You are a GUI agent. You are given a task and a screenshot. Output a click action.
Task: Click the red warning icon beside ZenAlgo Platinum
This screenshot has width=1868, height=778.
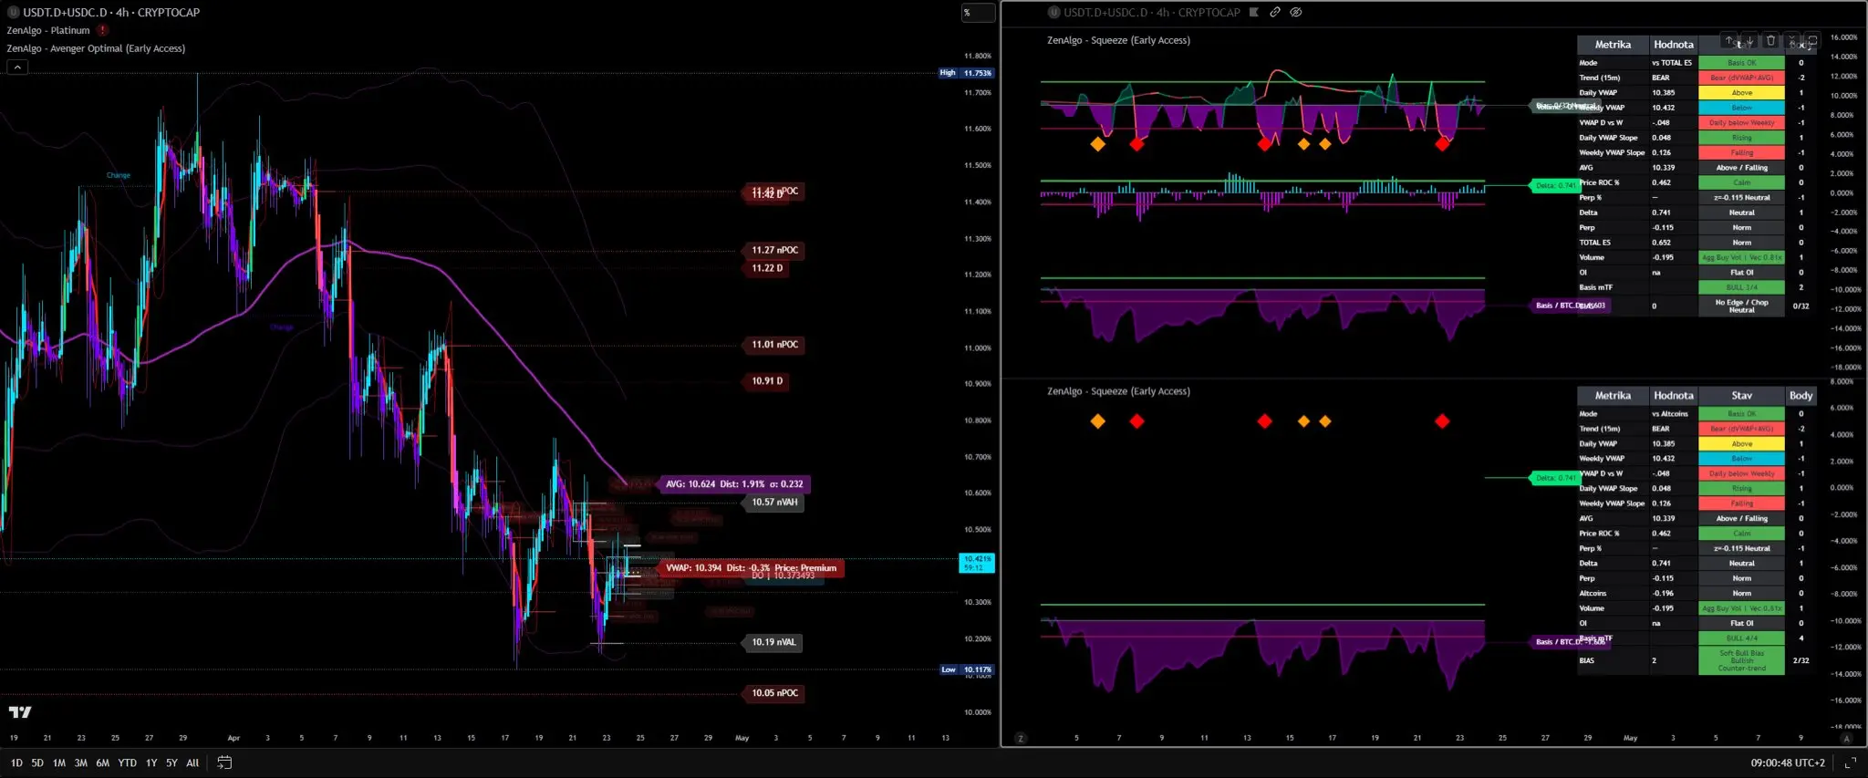click(x=103, y=30)
